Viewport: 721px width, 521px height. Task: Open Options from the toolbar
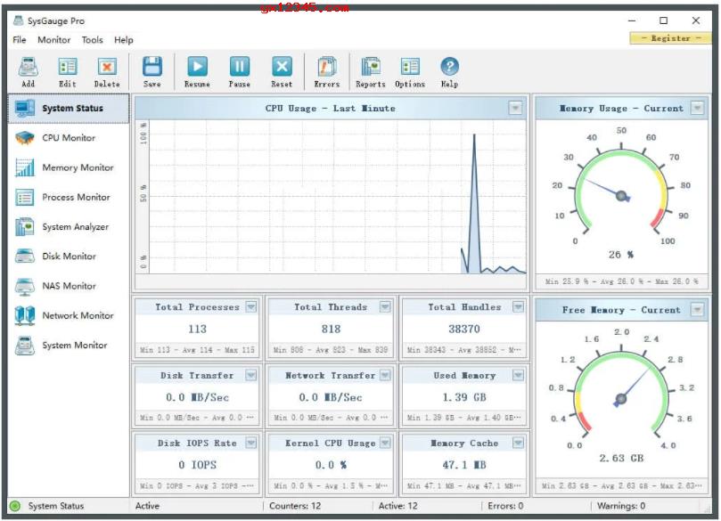[410, 67]
